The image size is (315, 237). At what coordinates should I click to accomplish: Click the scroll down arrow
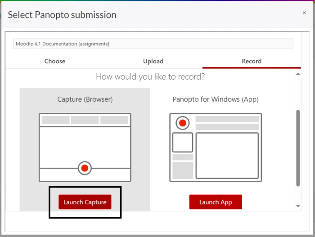pos(298,206)
